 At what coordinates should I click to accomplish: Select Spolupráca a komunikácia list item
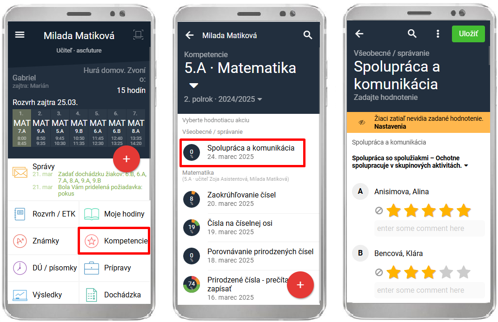coord(242,152)
